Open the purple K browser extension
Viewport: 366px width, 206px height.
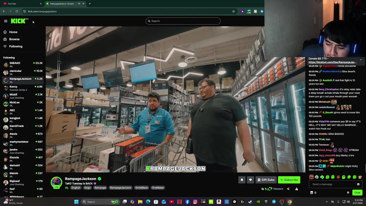tap(242, 11)
